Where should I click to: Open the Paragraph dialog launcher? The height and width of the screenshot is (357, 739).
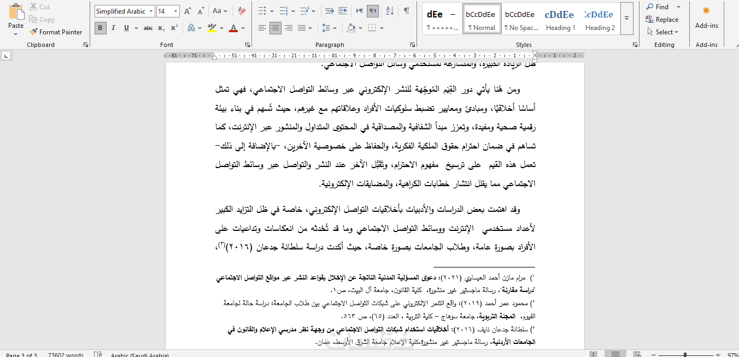pyautogui.click(x=413, y=45)
